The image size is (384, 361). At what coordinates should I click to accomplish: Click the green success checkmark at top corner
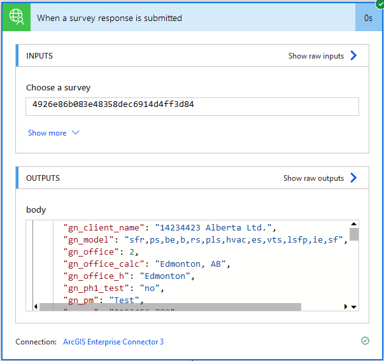[380, 4]
